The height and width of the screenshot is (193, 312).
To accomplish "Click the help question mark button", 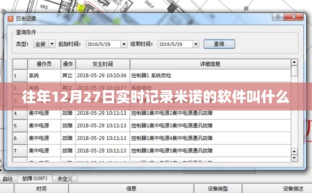I will point(279,18).
